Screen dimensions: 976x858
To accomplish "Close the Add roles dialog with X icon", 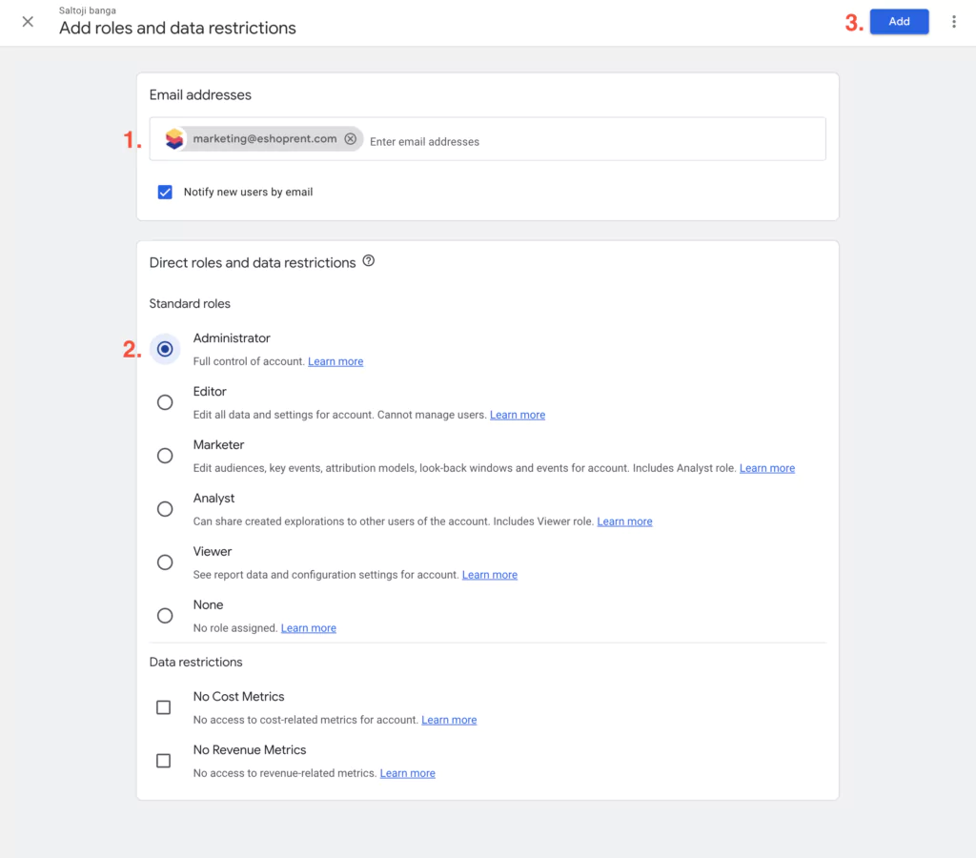I will [28, 21].
